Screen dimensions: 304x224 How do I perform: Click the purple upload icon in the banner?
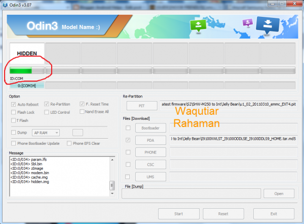click(x=248, y=22)
